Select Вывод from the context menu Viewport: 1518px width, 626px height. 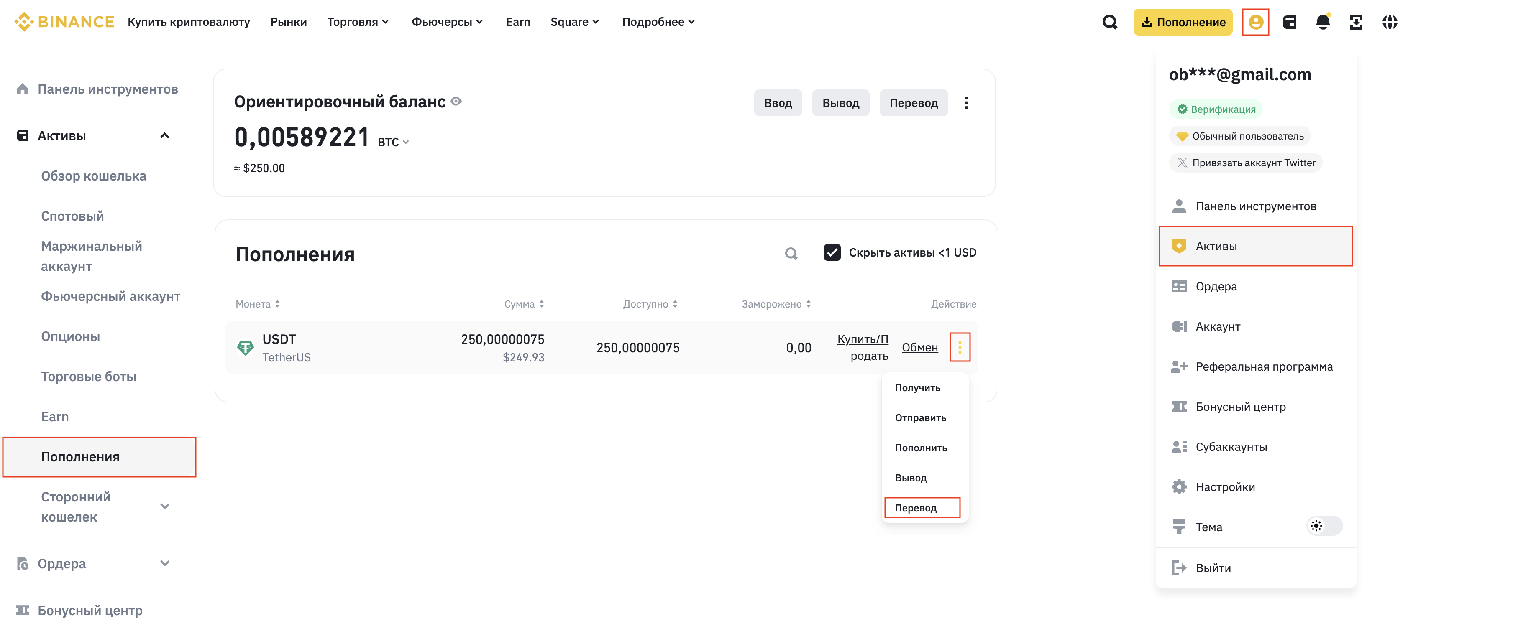click(x=911, y=478)
